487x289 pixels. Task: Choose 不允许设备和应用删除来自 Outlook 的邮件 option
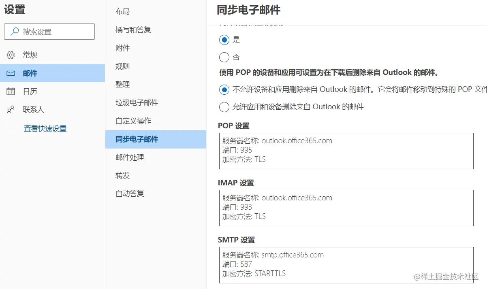tap(224, 89)
